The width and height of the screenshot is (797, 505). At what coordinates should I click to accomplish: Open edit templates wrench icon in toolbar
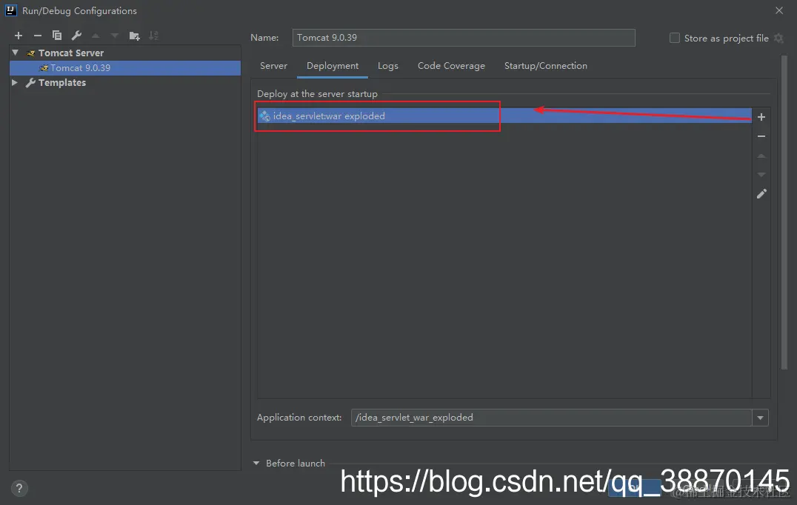point(76,36)
